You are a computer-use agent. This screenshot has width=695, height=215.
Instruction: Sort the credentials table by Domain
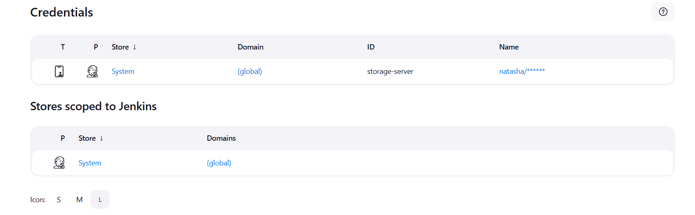point(250,47)
